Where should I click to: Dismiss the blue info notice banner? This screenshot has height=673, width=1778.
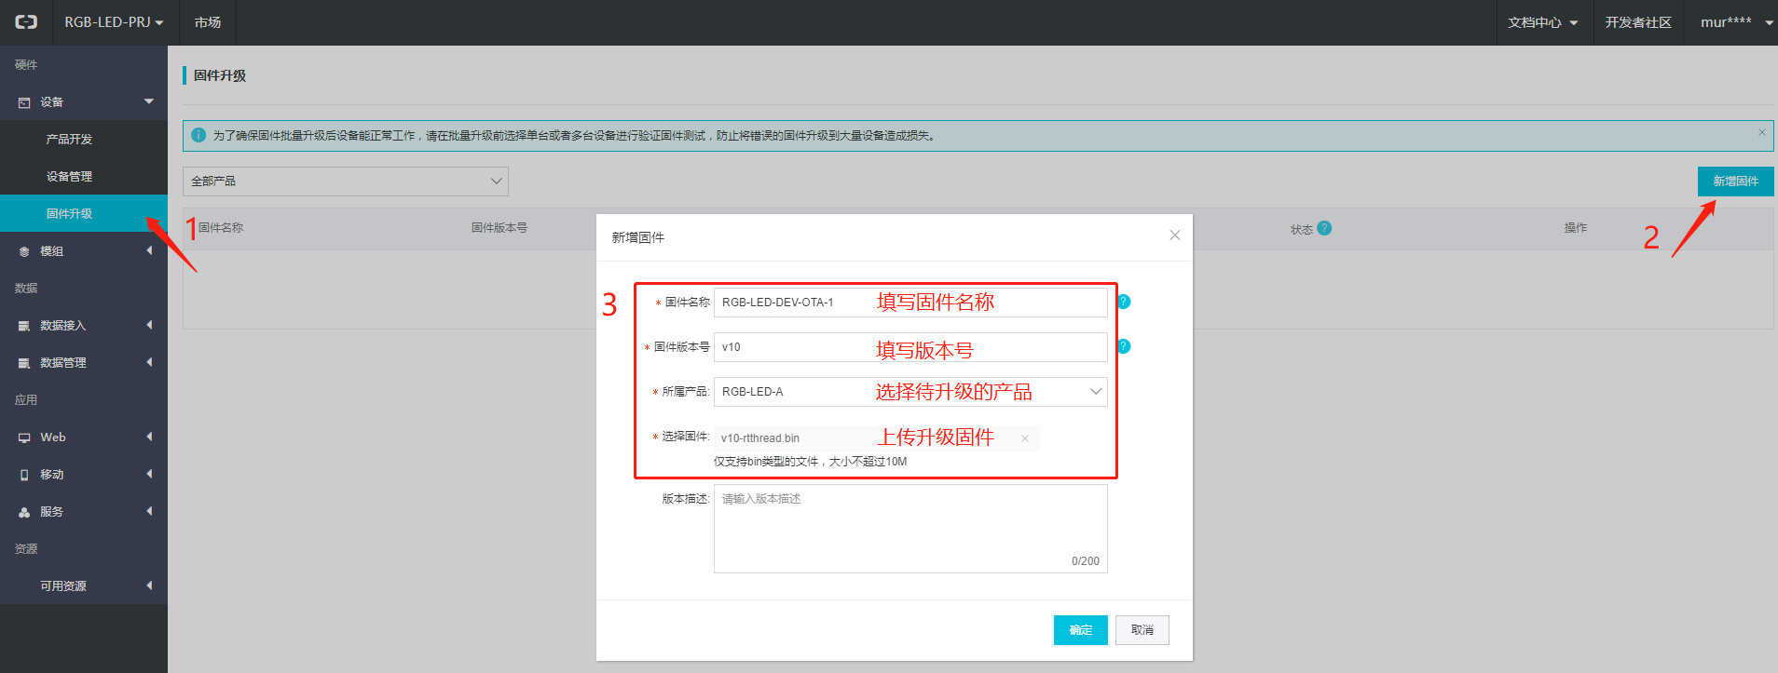click(1761, 133)
